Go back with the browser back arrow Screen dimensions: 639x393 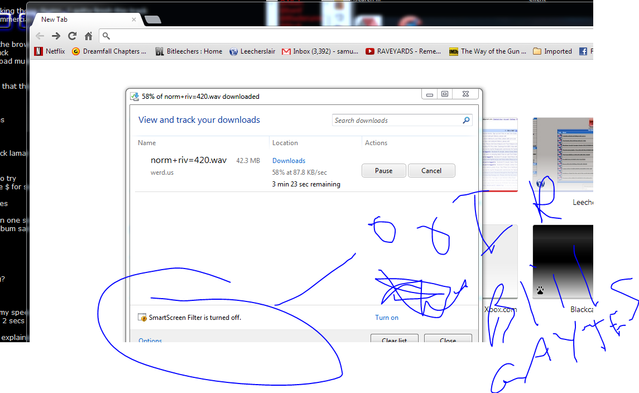(x=40, y=36)
